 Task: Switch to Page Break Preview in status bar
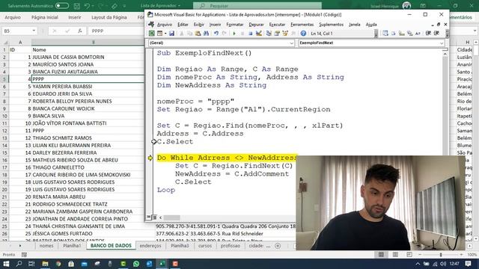[x=409, y=255]
